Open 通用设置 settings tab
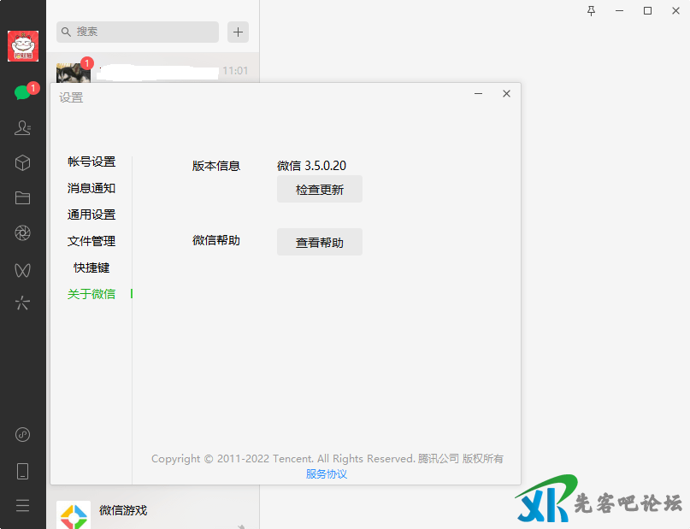 [x=91, y=215]
